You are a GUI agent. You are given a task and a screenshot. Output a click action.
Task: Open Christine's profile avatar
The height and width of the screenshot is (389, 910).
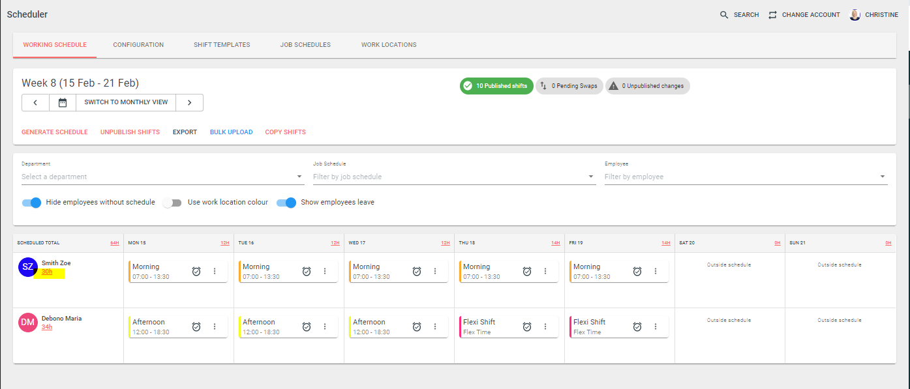(x=855, y=14)
